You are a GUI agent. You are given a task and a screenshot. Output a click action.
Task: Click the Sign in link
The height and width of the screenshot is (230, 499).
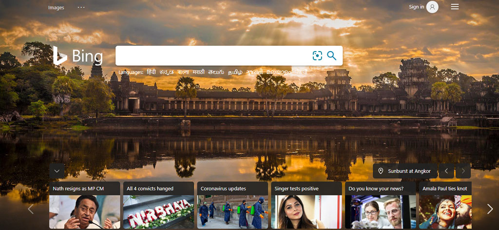(416, 7)
